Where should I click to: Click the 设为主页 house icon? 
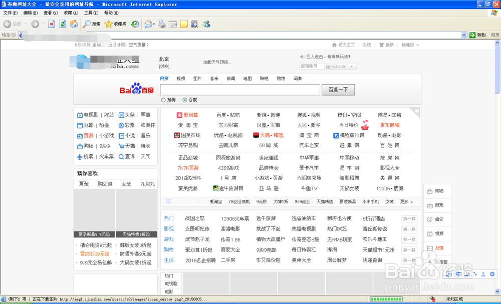[x=334, y=45]
